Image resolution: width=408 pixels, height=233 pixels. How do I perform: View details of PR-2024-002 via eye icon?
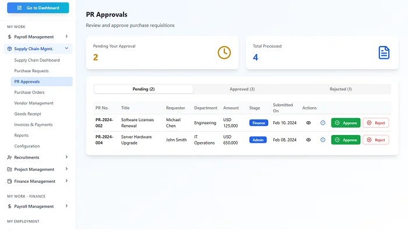[309, 123]
